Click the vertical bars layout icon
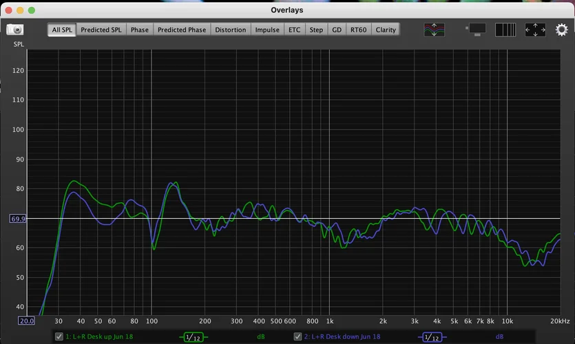 [505, 30]
